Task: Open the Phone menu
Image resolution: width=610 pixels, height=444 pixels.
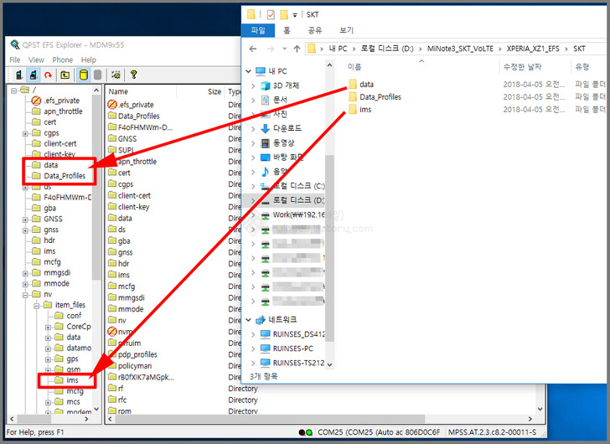Action: pos(63,60)
